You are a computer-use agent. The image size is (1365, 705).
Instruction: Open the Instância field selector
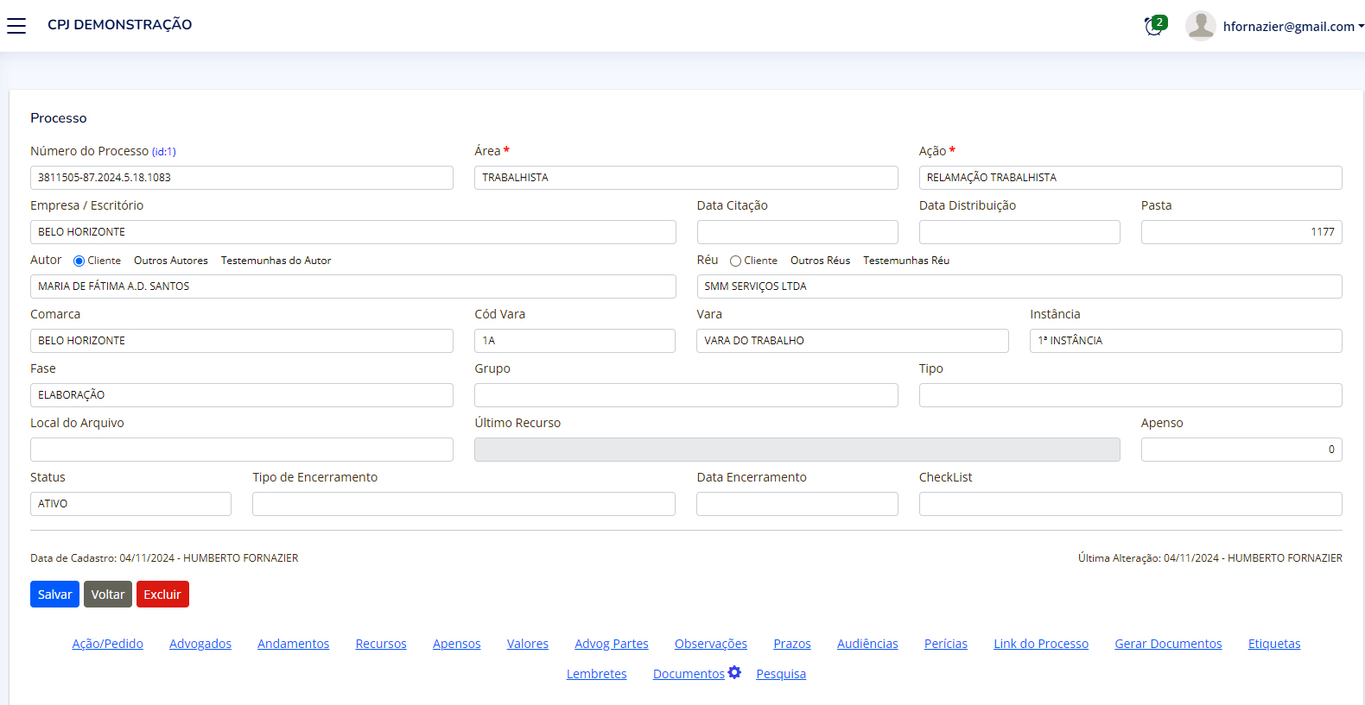(1185, 341)
